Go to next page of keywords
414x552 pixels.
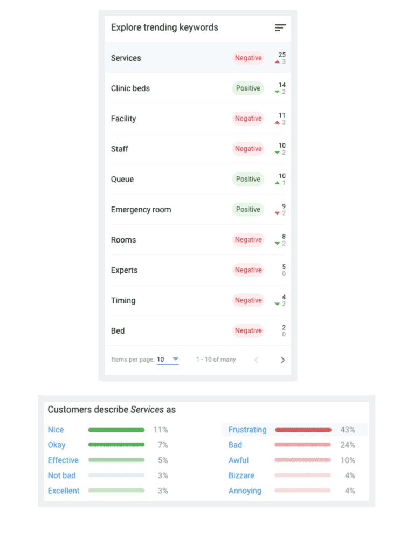(x=282, y=360)
